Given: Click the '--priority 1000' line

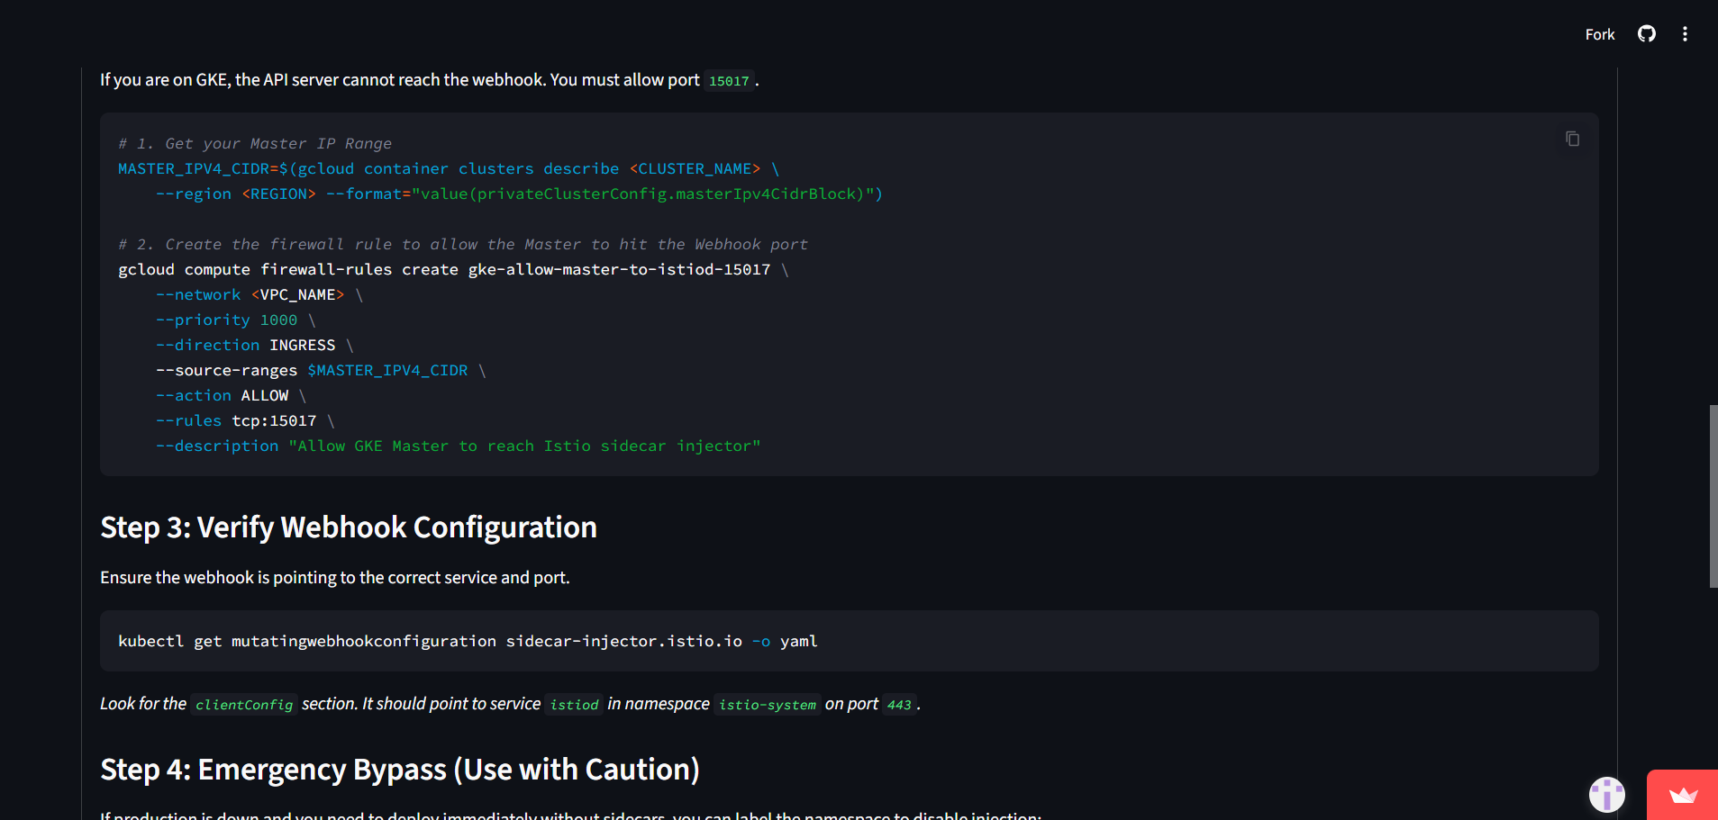Looking at the screenshot, I should click(236, 320).
